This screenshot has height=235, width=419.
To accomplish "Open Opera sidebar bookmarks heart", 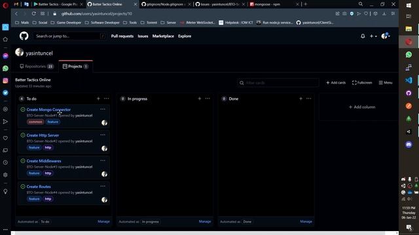I will pyautogui.click(x=5, y=138).
